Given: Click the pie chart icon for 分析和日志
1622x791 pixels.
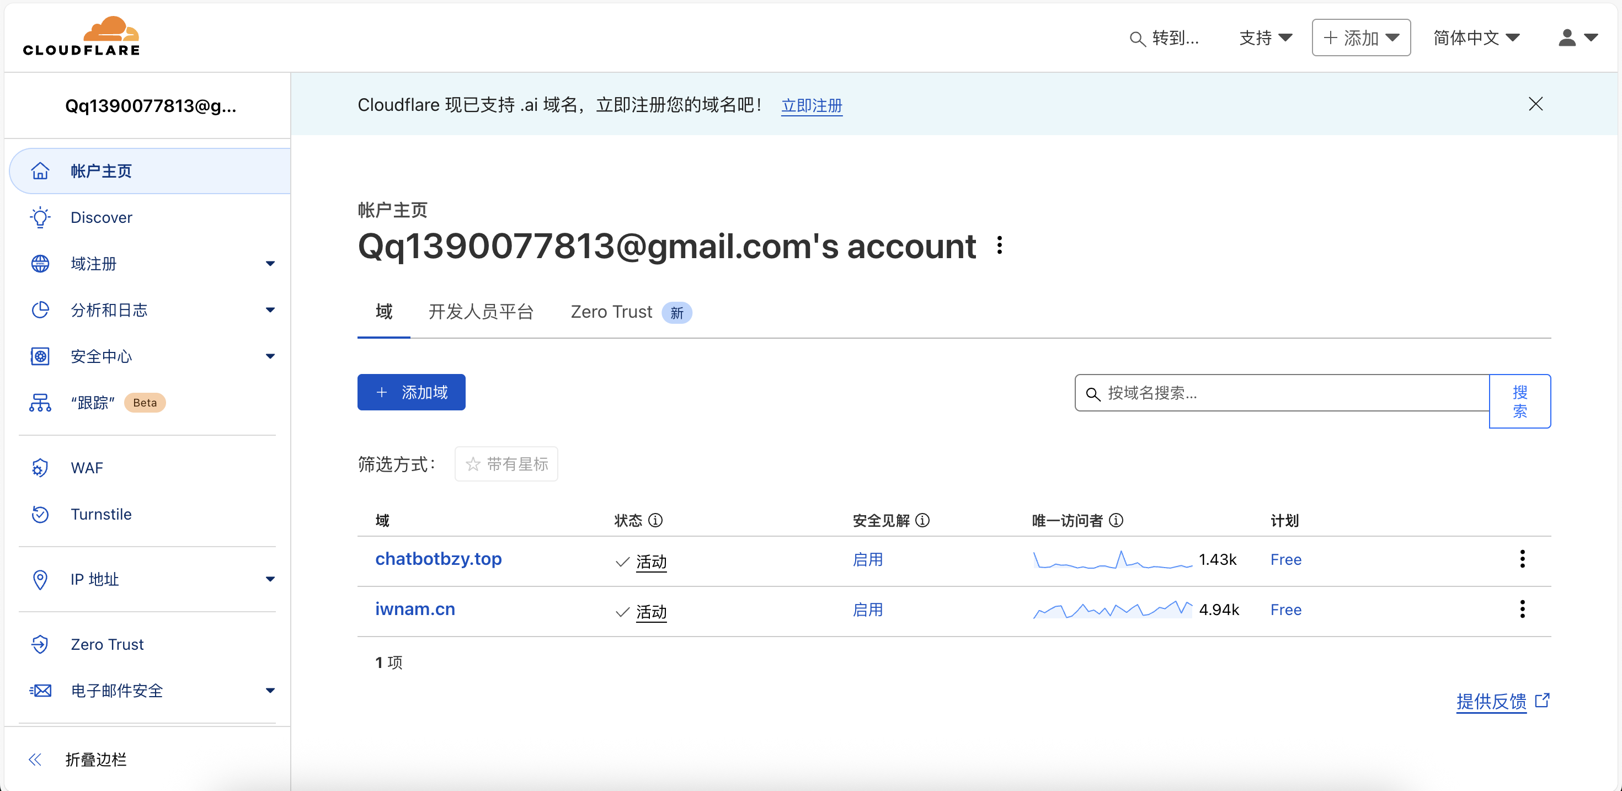Looking at the screenshot, I should point(40,310).
